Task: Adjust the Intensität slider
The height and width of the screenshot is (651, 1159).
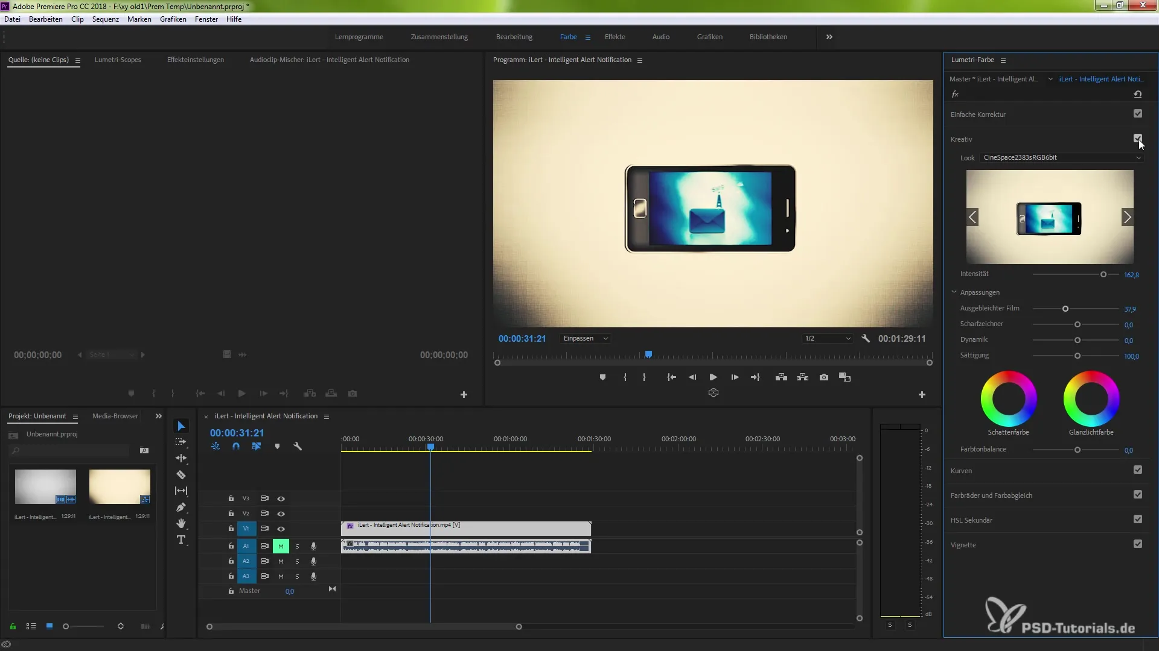Action: (x=1103, y=274)
